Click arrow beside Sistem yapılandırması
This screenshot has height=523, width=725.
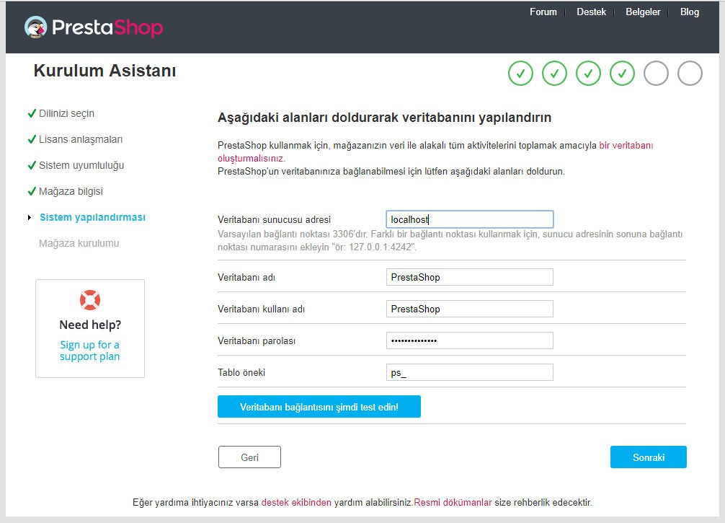coord(30,218)
